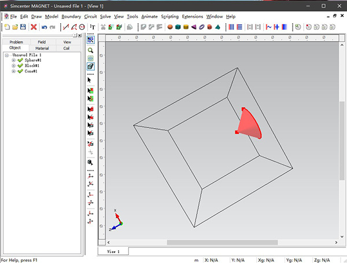The height and width of the screenshot is (263, 347).
Task: Click the red cone object in viewport
Action: (x=250, y=125)
